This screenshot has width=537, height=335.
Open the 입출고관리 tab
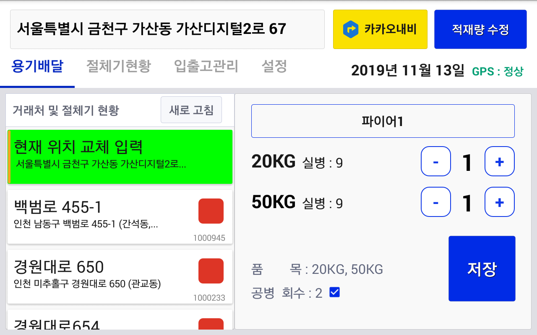(x=206, y=66)
